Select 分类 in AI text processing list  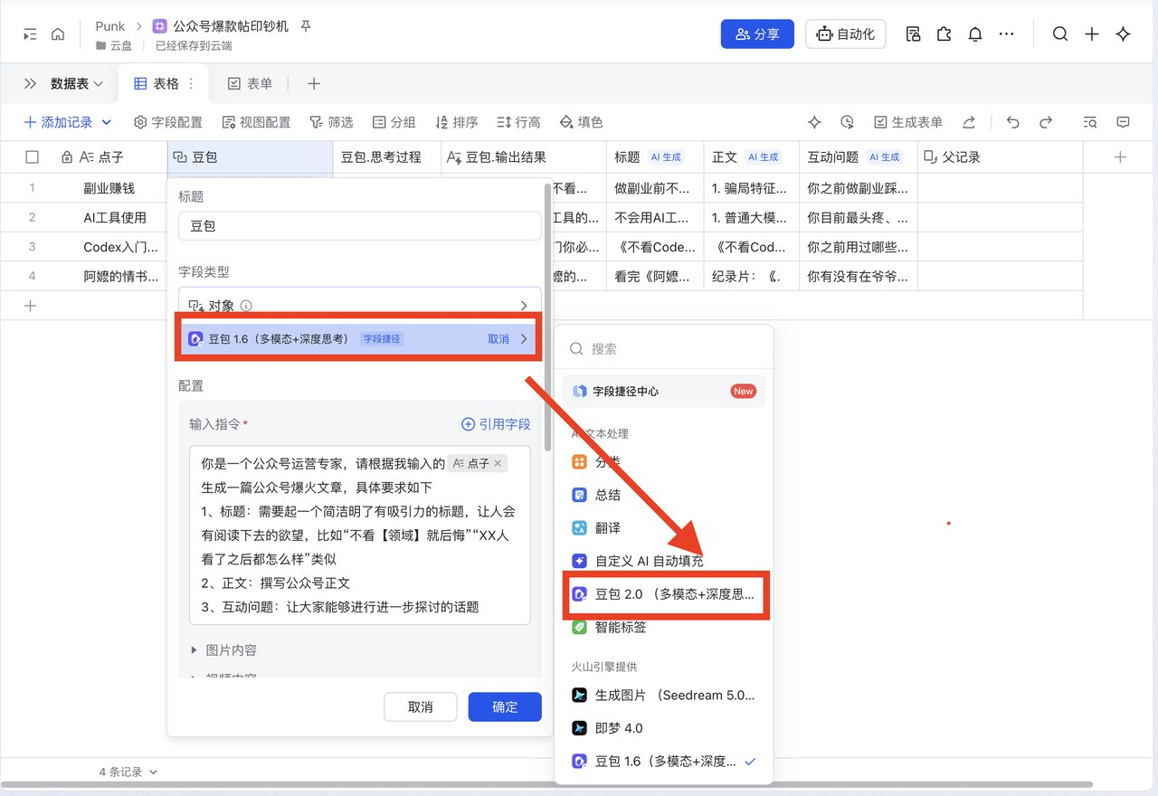tap(664, 462)
